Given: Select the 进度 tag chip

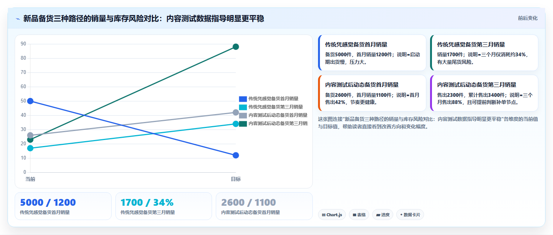Looking at the screenshot, I should click(x=383, y=215).
